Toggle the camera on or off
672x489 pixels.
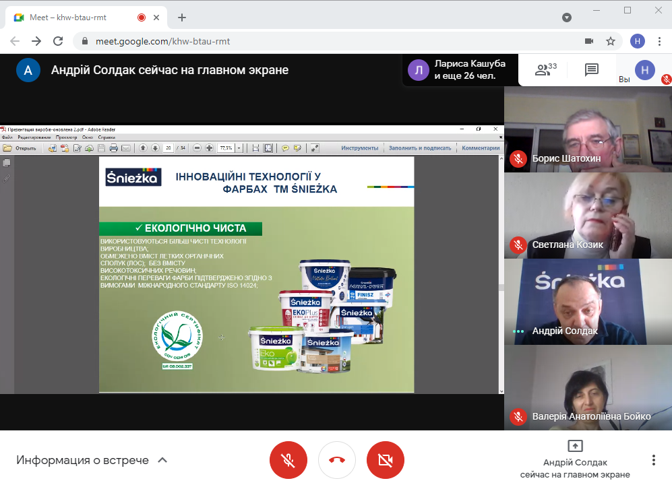tap(386, 461)
